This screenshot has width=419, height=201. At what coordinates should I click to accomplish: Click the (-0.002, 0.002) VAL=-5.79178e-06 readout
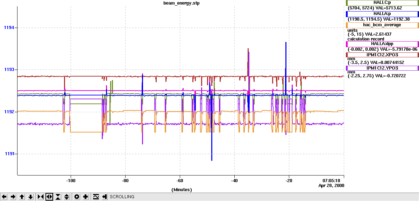[382, 49]
